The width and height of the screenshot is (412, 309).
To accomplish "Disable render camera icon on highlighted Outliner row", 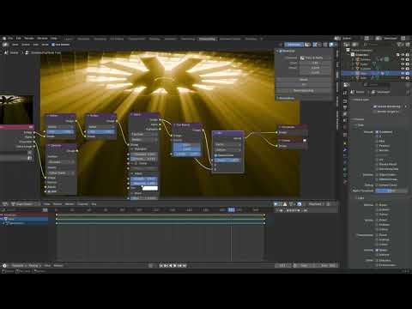I will 408,73.
